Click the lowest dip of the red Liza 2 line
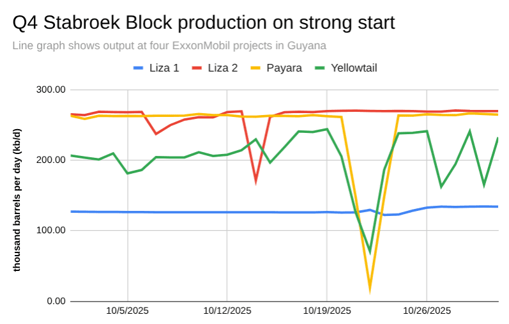Image resolution: width=509 pixels, height=324 pixels. 256,180
